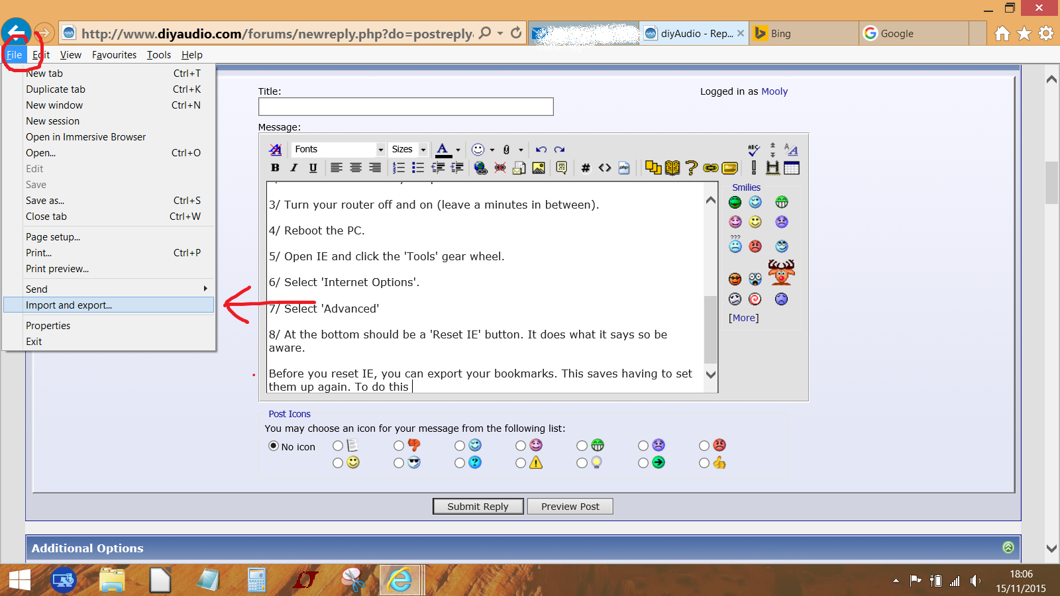Click the chain link icon in toolbar
Image resolution: width=1060 pixels, height=596 pixels.
(711, 168)
